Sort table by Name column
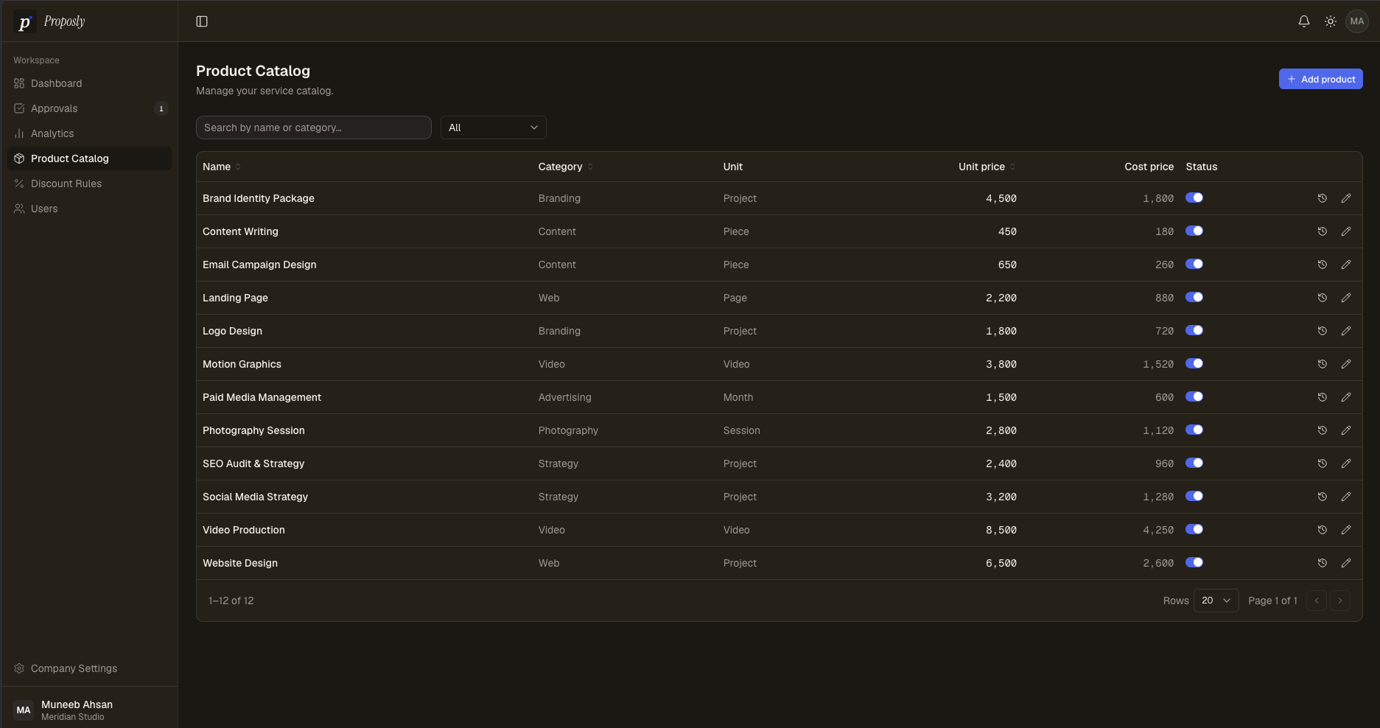This screenshot has height=728, width=1380. click(222, 167)
